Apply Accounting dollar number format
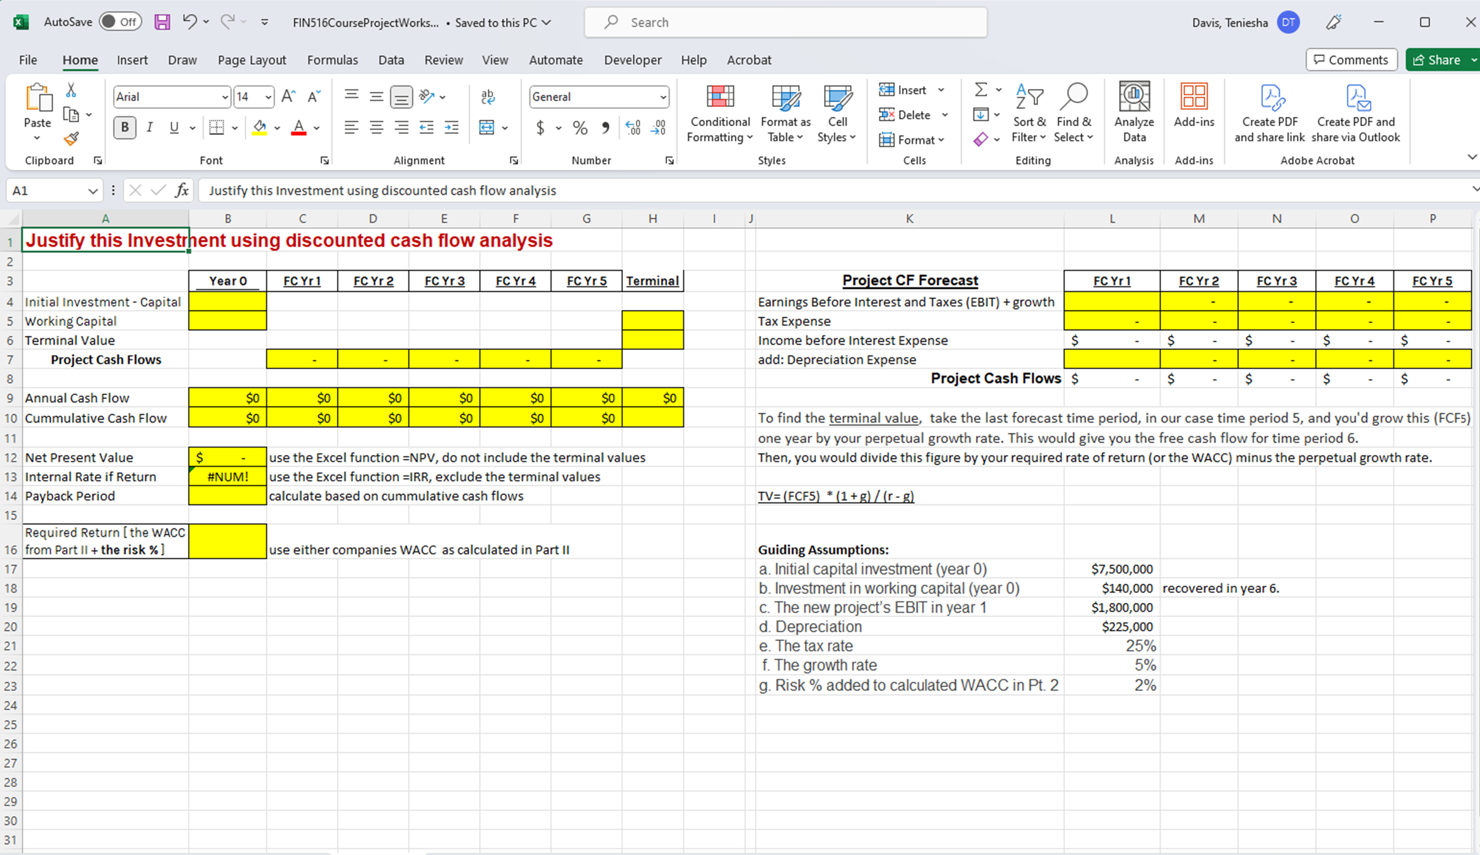Screen dimensions: 1480x855 click(540, 127)
